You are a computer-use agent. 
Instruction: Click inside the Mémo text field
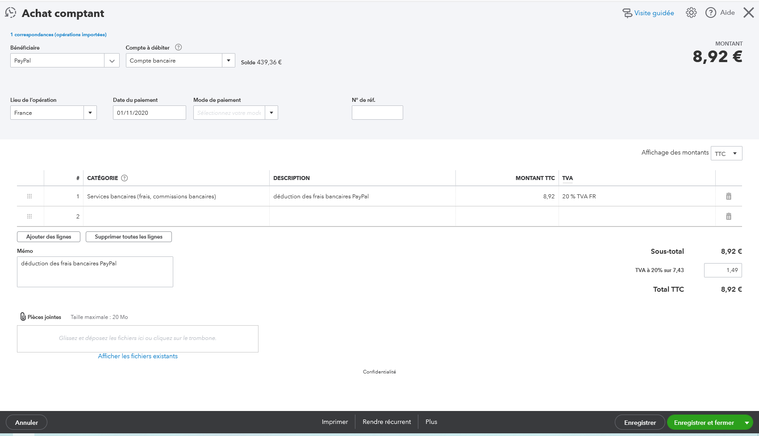click(x=95, y=271)
